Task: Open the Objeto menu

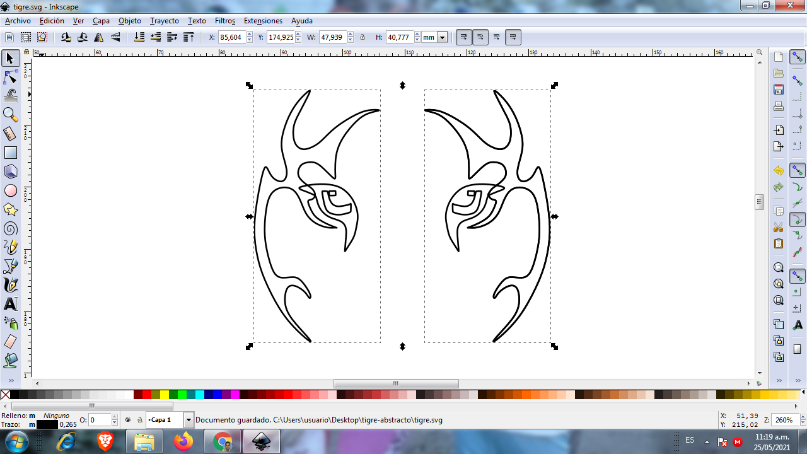Action: pyautogui.click(x=130, y=21)
